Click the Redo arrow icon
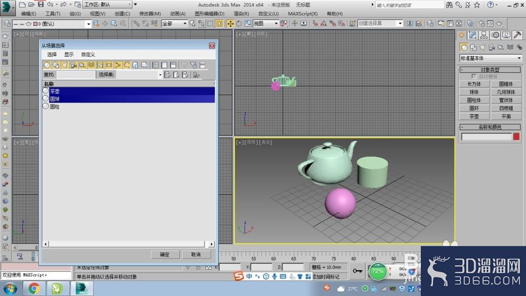 tap(64, 4)
